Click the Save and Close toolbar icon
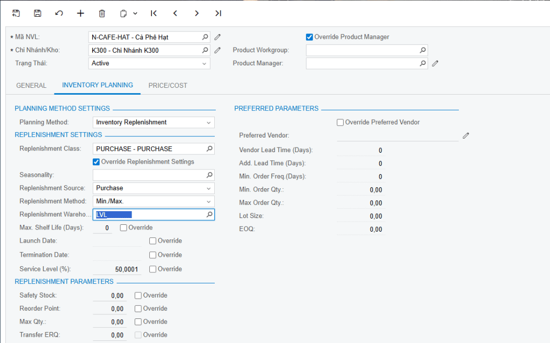 click(16, 14)
